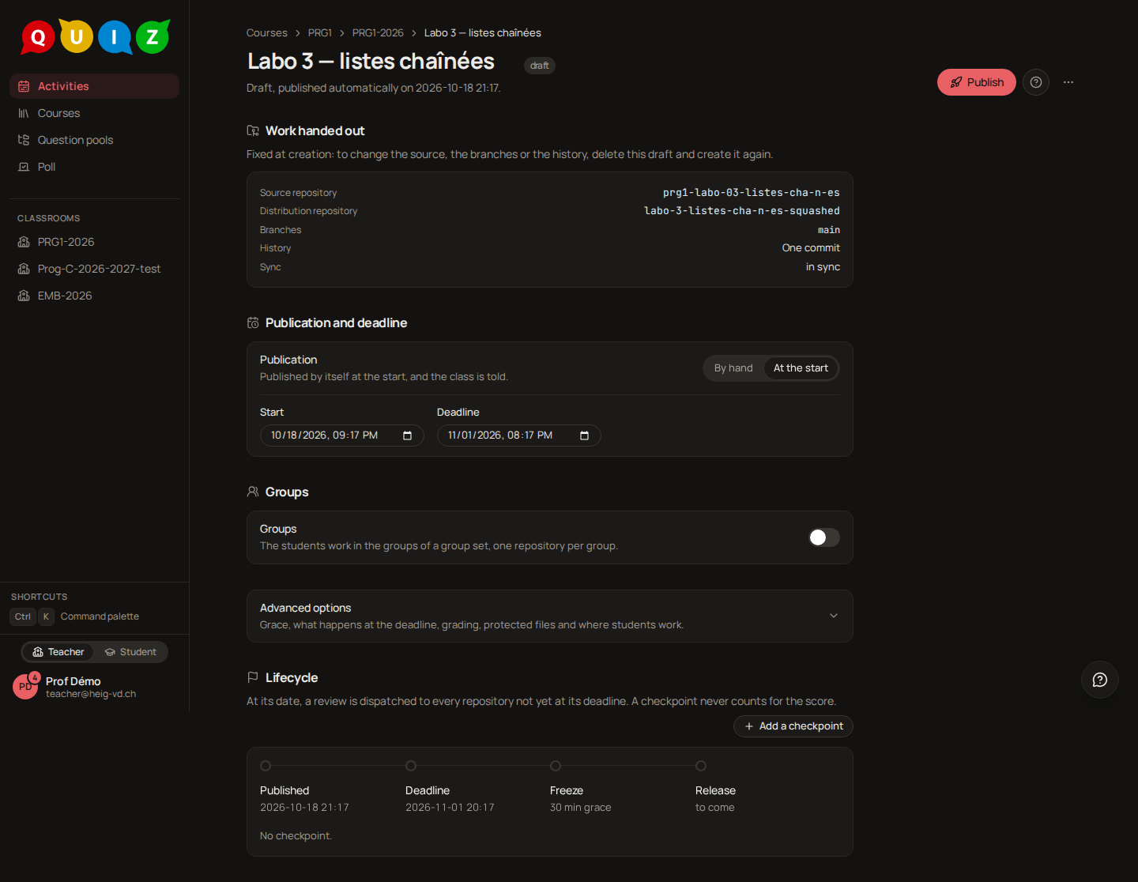Go to PRG1-2026 breadcrumb link
The height and width of the screenshot is (882, 1138).
pos(378,32)
